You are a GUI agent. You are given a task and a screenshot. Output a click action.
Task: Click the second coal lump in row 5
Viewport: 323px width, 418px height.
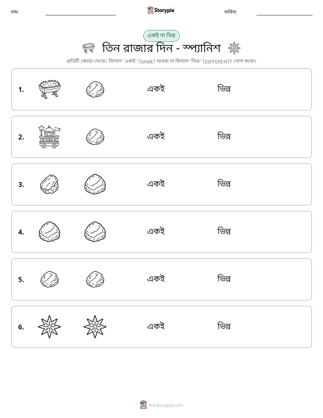(x=95, y=280)
